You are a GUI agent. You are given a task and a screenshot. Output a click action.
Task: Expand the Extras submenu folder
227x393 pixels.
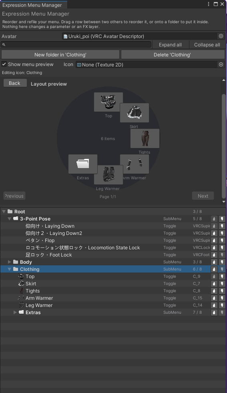click(x=15, y=313)
